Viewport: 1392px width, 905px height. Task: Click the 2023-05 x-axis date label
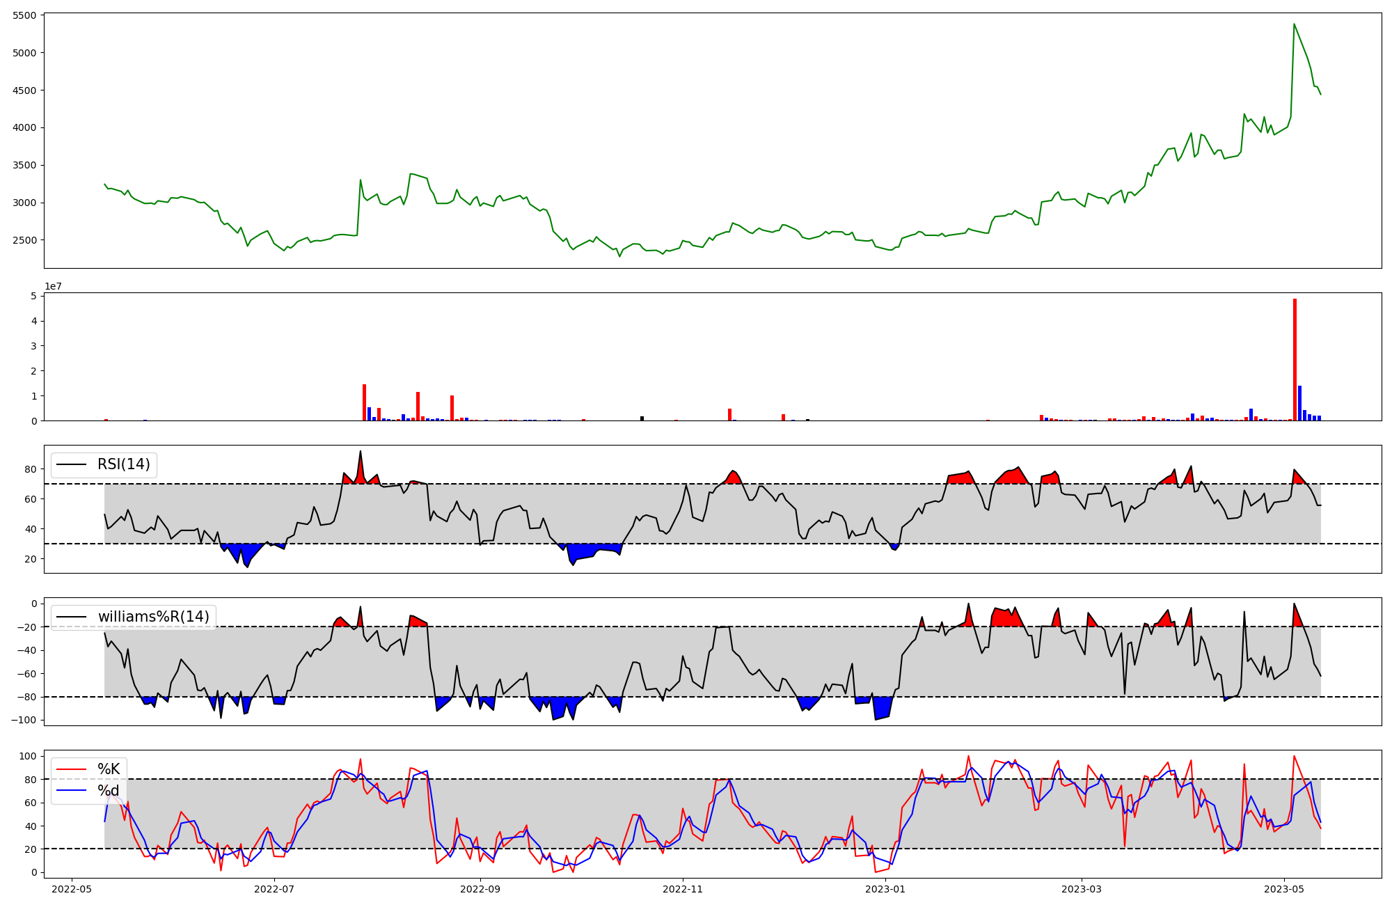click(x=1284, y=889)
